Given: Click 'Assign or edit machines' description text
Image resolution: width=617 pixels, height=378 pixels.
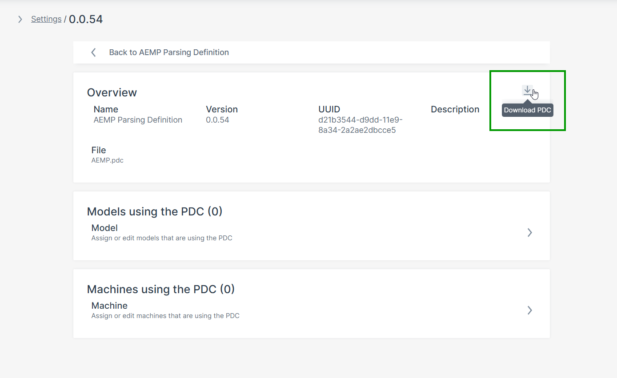Looking at the screenshot, I should 165,316.
